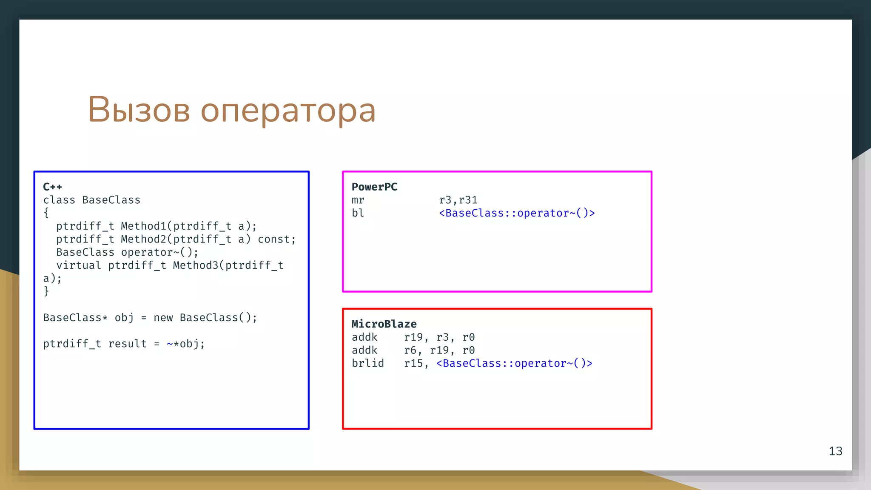Click the line "BaseClass operator~();"

(128, 252)
